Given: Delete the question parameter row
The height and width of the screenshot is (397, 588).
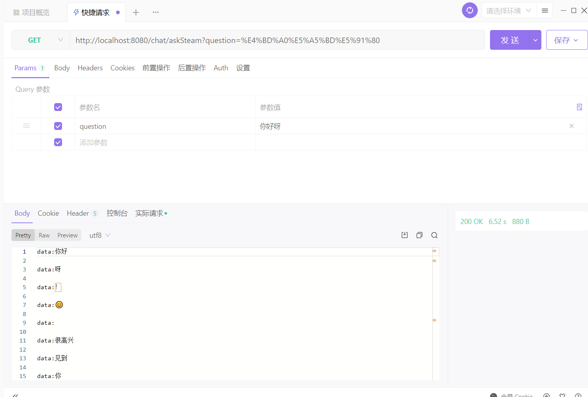Looking at the screenshot, I should (571, 126).
